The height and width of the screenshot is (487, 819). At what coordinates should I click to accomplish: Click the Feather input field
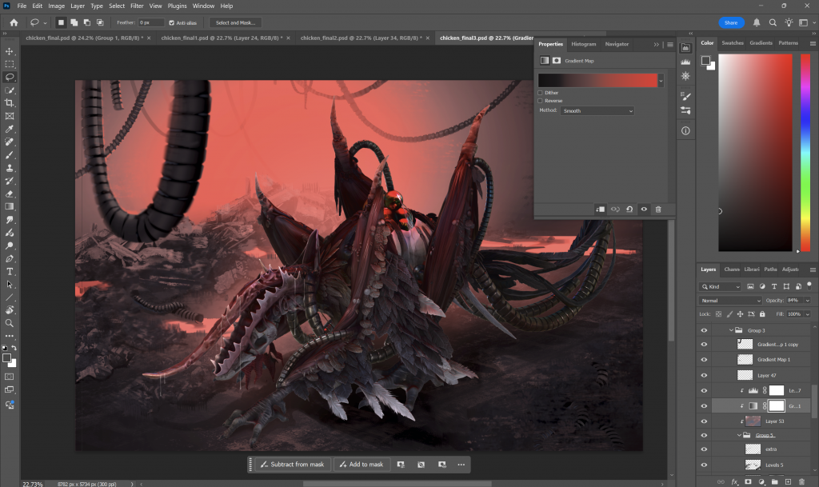coord(151,23)
